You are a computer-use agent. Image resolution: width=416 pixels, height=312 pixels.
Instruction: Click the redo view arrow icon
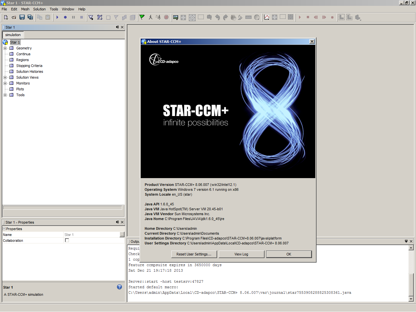coord(226,17)
